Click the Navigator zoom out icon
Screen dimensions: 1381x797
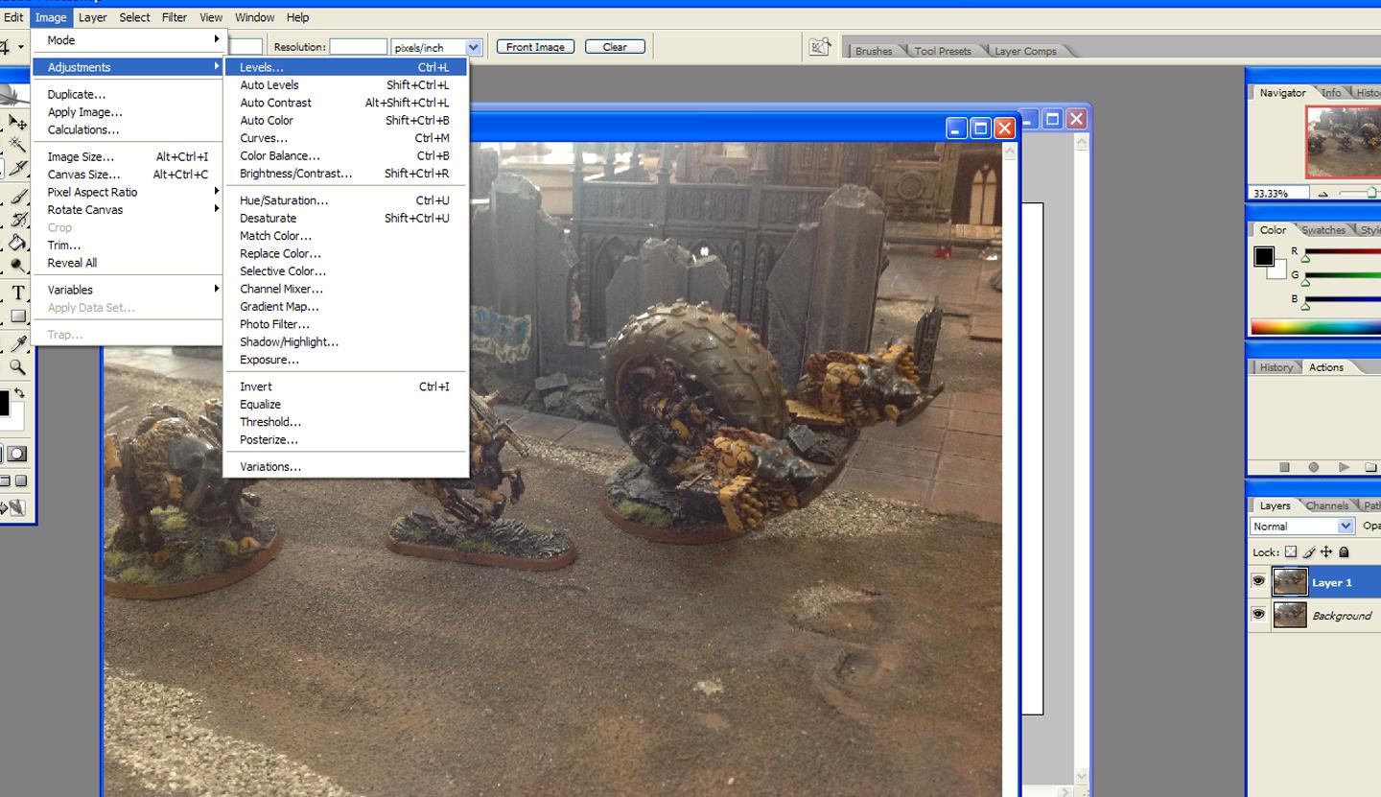1323,194
